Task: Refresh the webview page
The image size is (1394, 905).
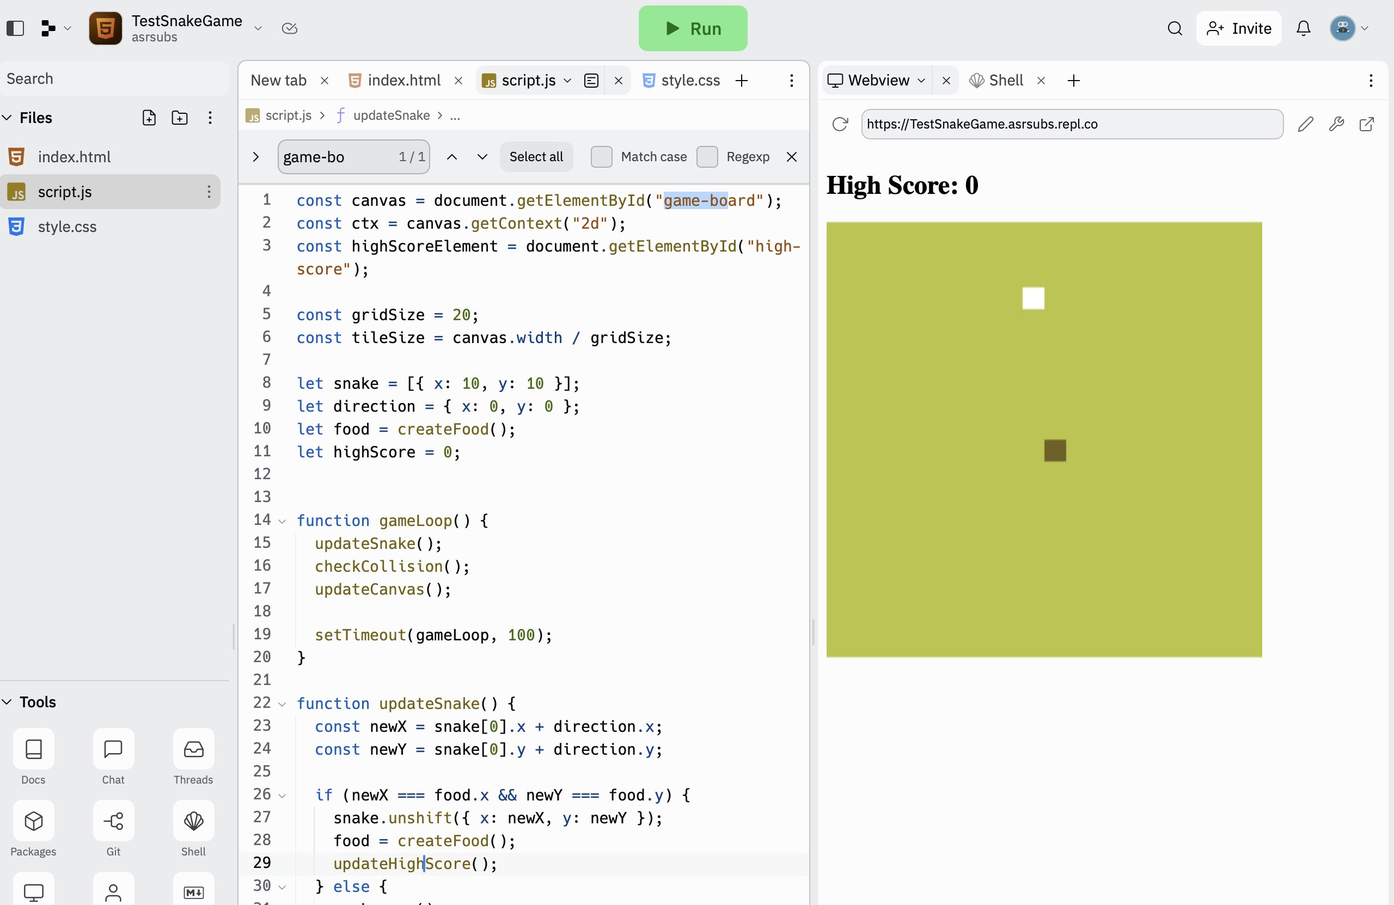Action: tap(840, 124)
